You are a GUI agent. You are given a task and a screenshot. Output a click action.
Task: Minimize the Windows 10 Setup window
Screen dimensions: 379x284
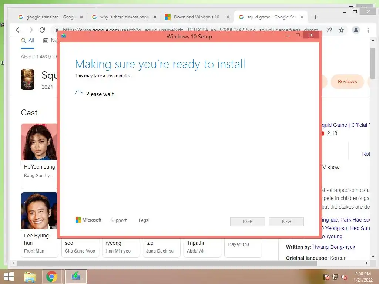coord(288,36)
